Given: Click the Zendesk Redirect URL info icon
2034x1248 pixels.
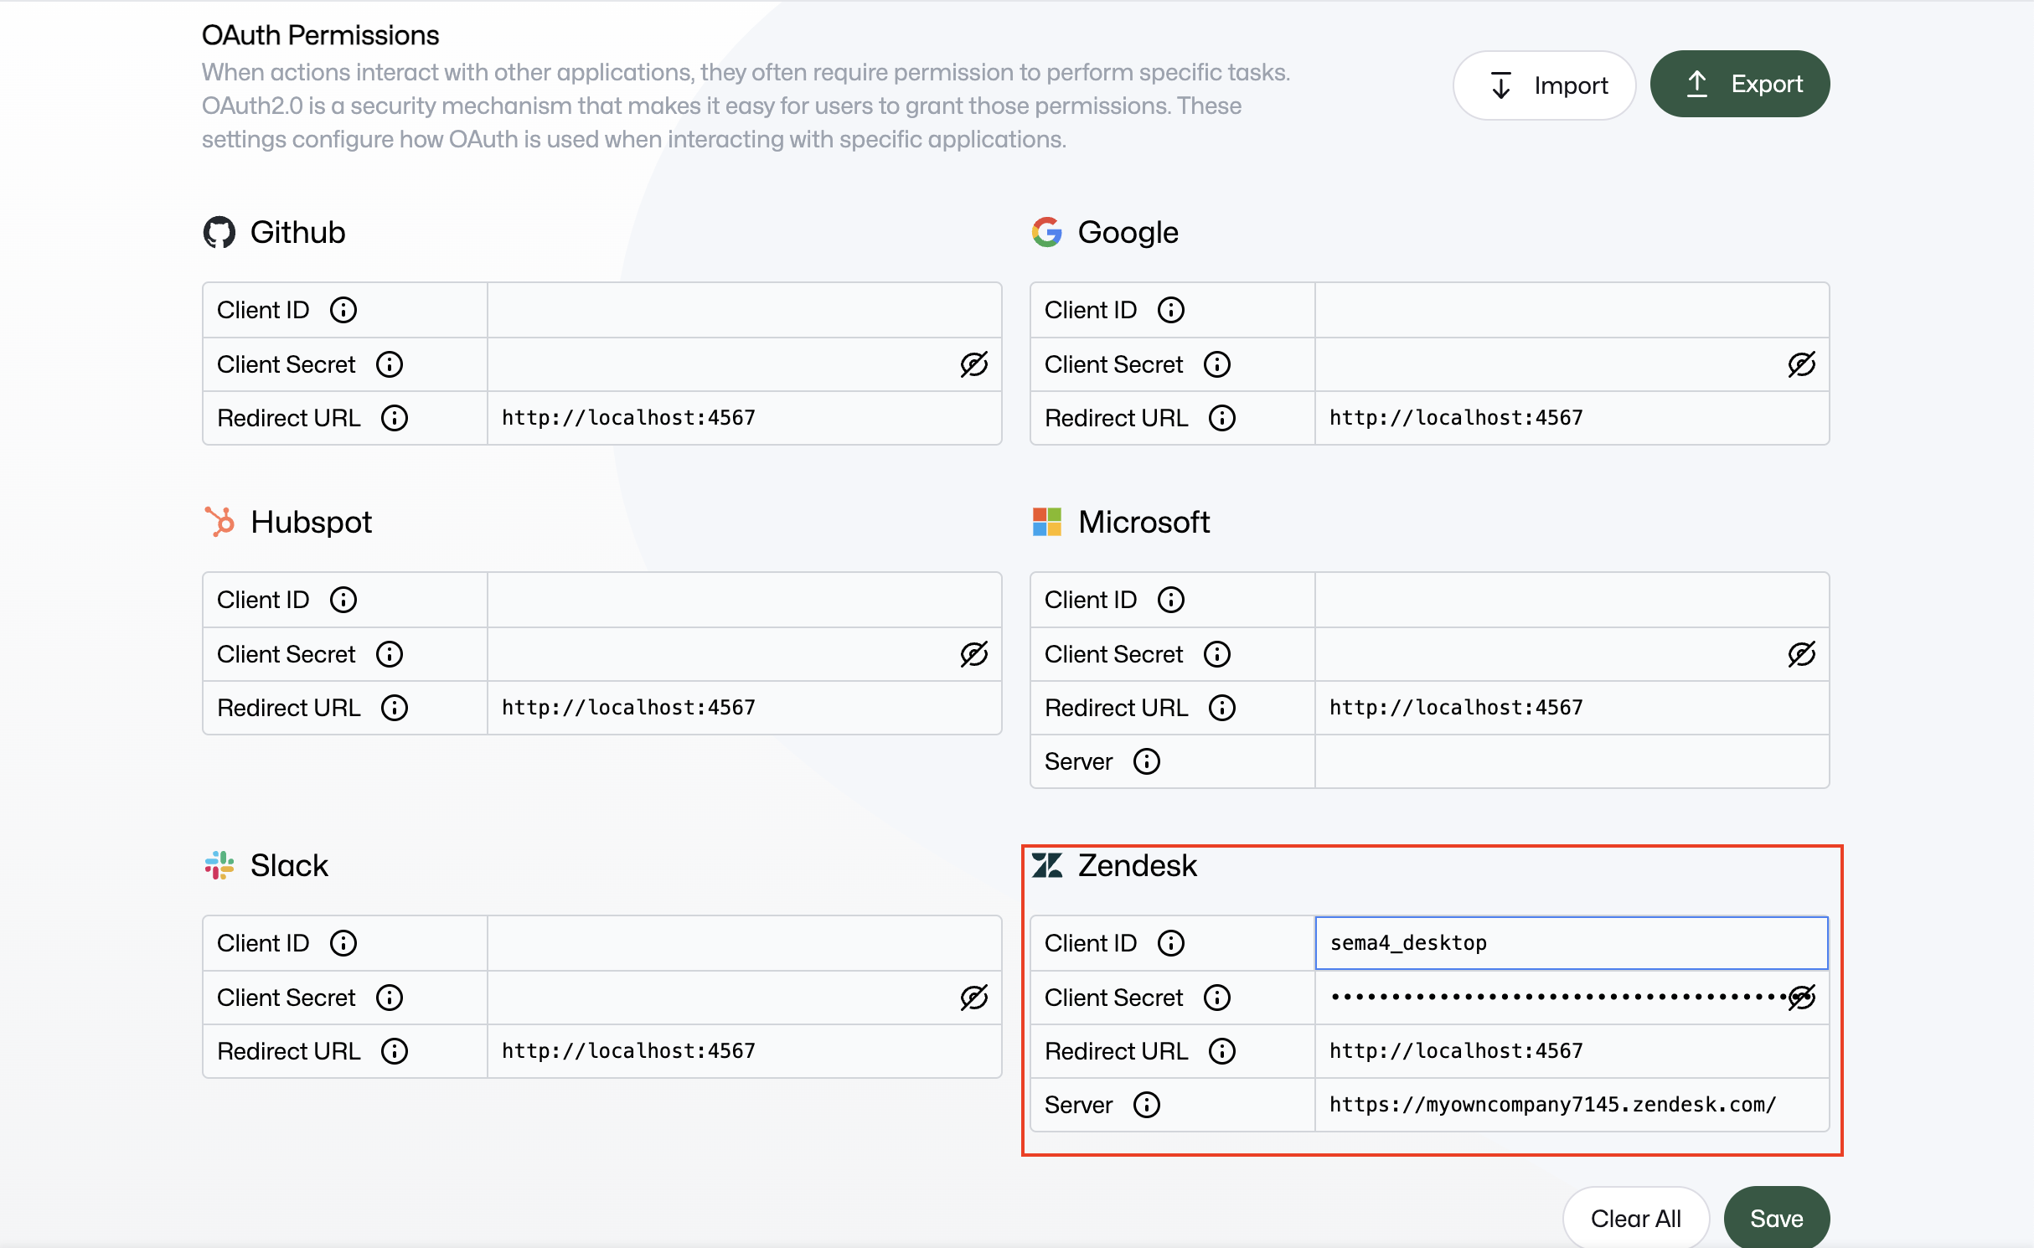Looking at the screenshot, I should coord(1222,1051).
